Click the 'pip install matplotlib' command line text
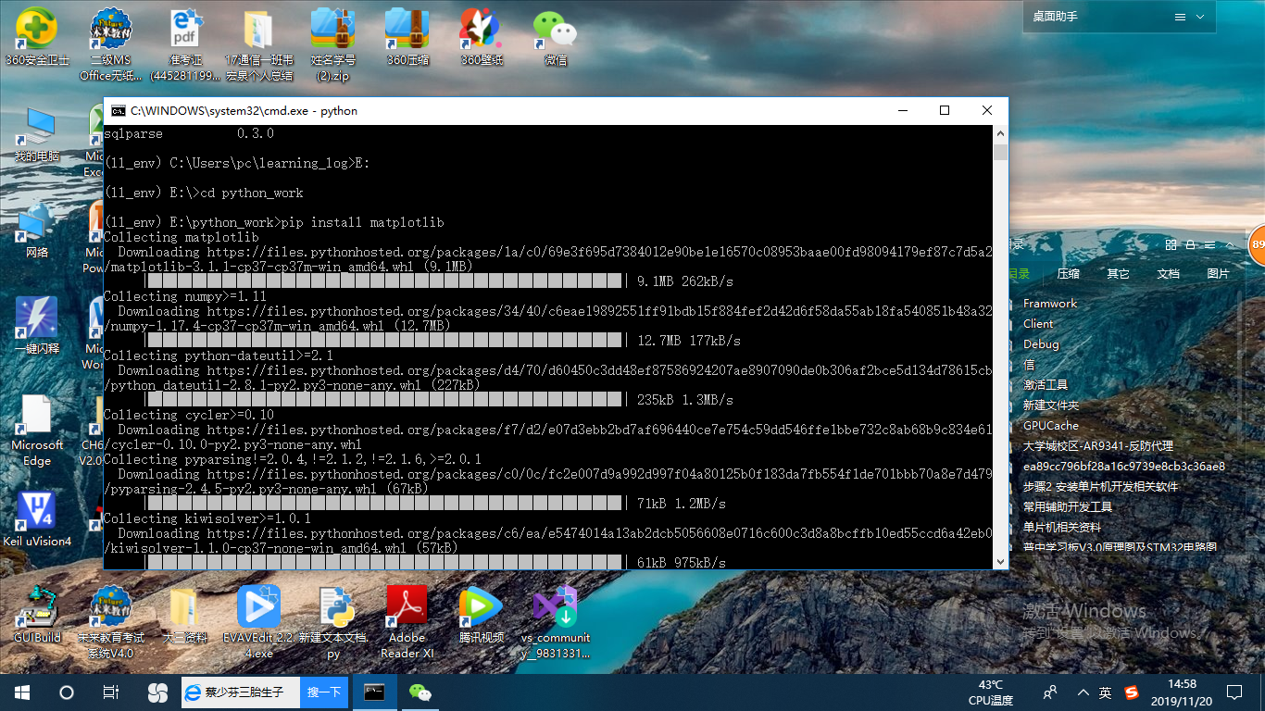This screenshot has width=1265, height=711. [362, 222]
